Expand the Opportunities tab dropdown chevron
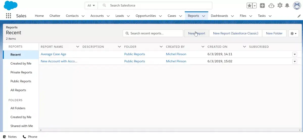303x140 pixels. tap(160, 16)
